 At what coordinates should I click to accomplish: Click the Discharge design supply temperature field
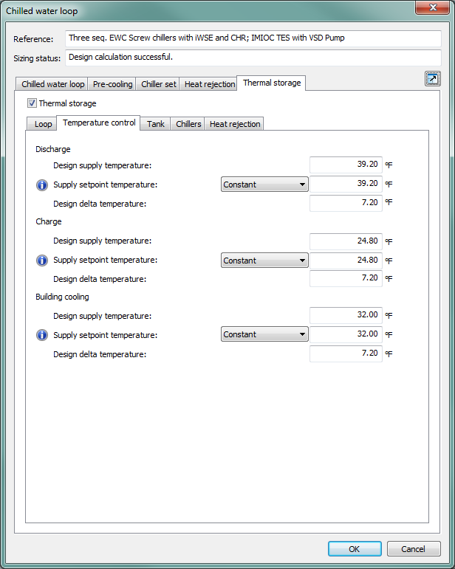pos(346,165)
